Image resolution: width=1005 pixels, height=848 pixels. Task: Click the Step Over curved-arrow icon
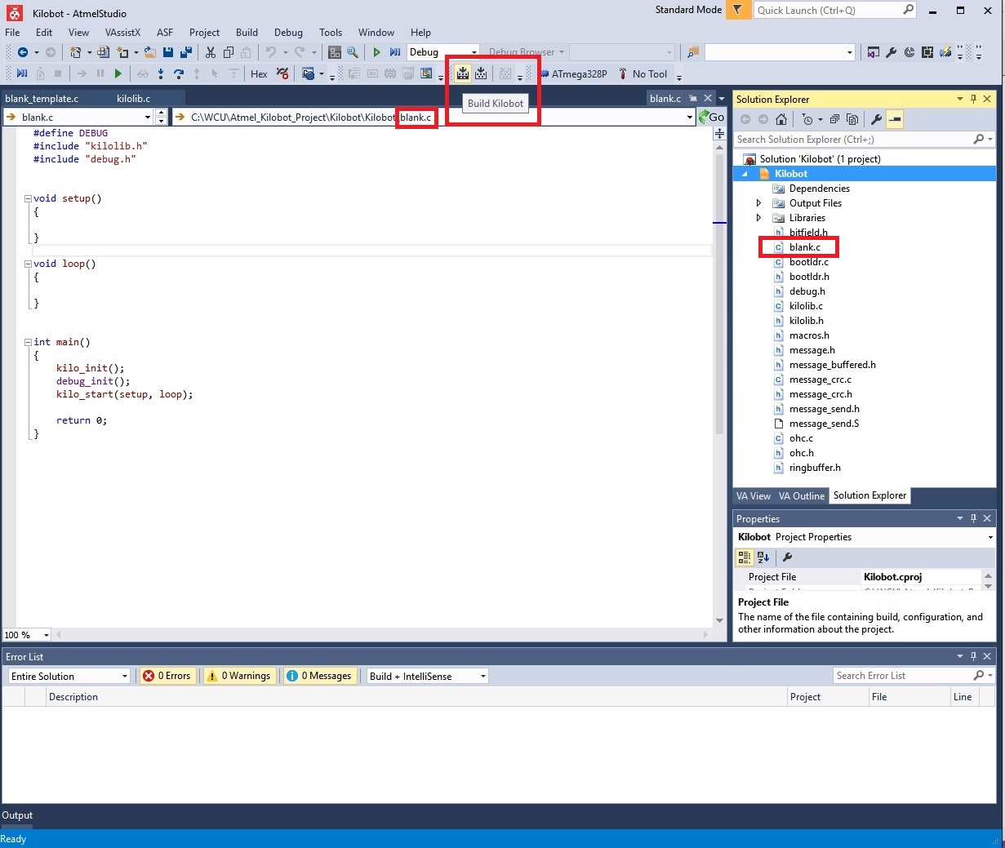point(179,74)
